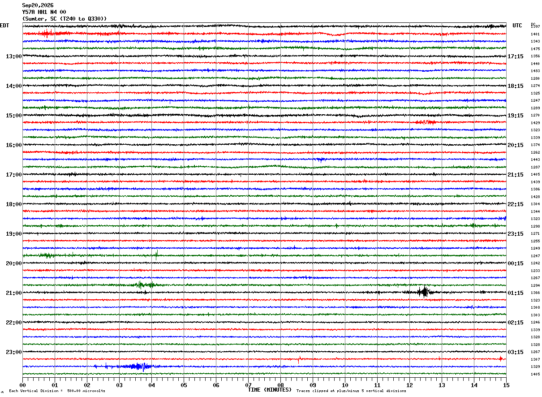542x397 pixels.
Task: Click the 03:15 UTC time label
Action: (516, 352)
